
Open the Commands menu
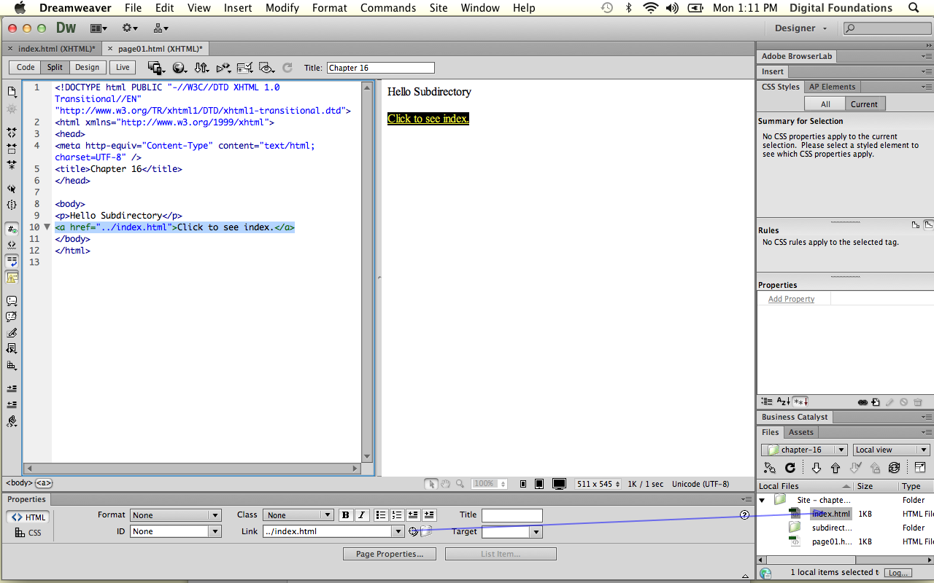click(x=387, y=8)
